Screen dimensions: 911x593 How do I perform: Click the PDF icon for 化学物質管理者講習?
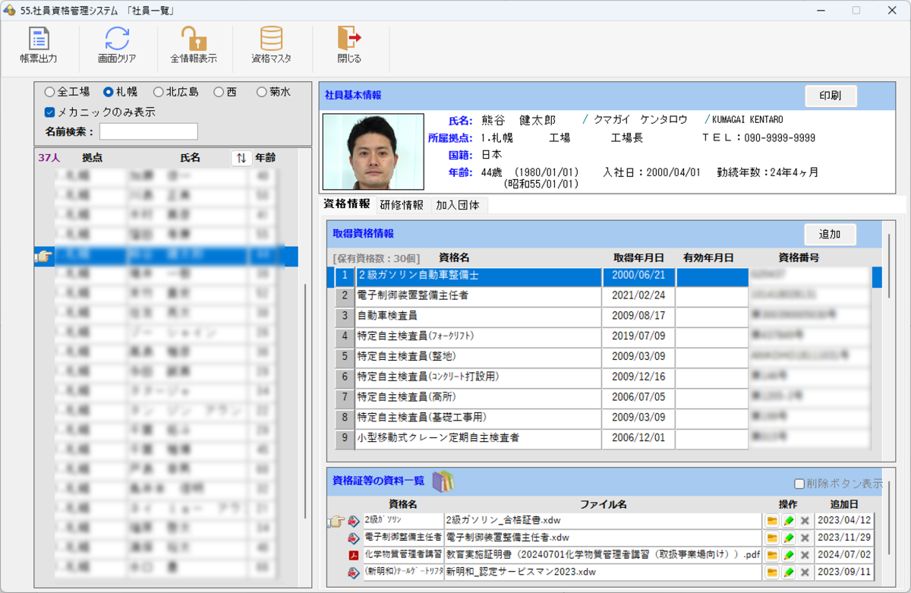click(x=353, y=555)
